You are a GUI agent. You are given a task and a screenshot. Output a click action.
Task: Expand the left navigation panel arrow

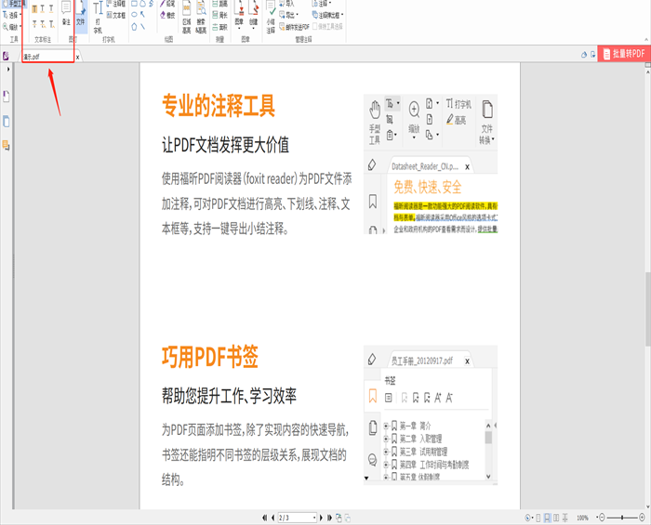(x=8, y=70)
